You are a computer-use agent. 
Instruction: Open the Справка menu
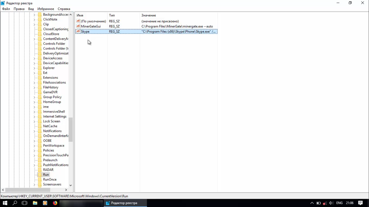64,9
